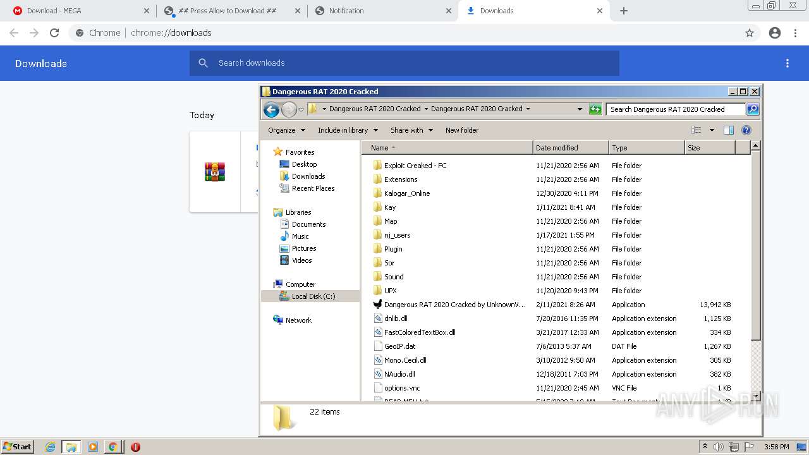Toggle the preview pane icon
Viewport: 809px width, 455px height.
(729, 130)
